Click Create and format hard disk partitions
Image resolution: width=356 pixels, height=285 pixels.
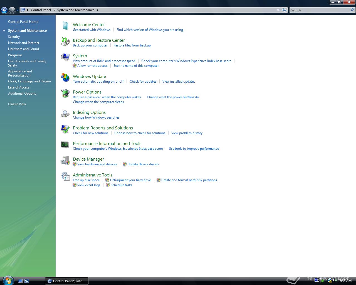[189, 180]
